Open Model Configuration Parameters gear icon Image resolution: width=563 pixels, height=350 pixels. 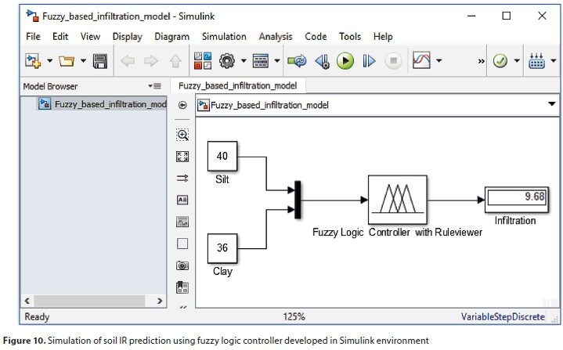tap(228, 60)
